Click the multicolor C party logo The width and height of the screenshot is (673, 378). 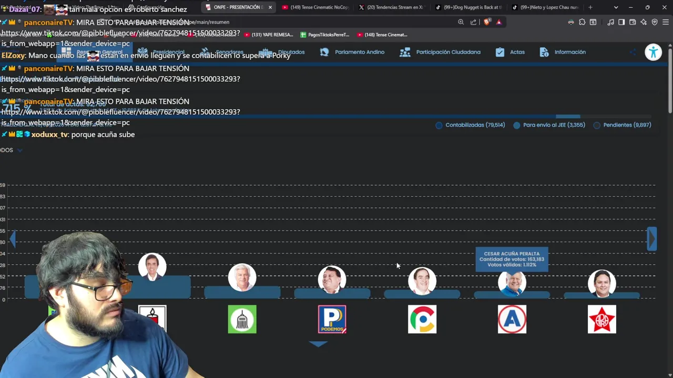point(422,319)
